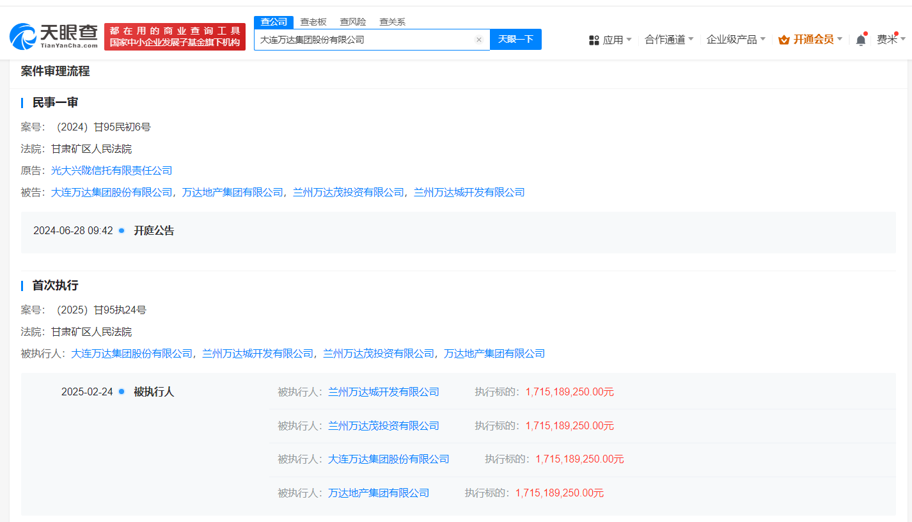Switch to the 查关系 tab

[x=392, y=22]
